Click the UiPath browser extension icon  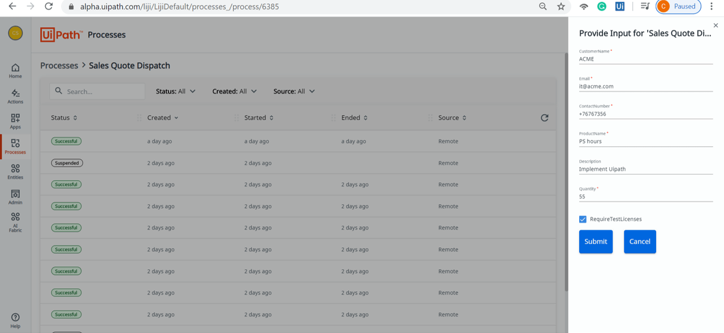620,7
